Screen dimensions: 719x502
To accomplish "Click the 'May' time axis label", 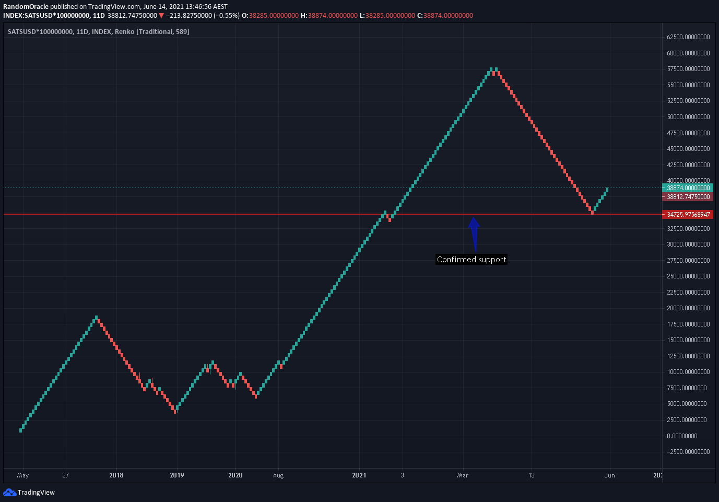I will (x=23, y=475).
